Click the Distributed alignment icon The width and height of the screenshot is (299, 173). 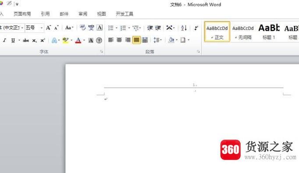pos(145,40)
